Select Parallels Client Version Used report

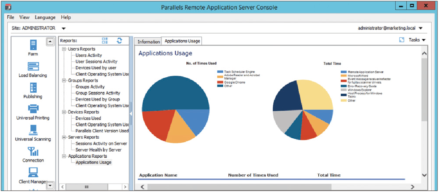tap(102, 131)
